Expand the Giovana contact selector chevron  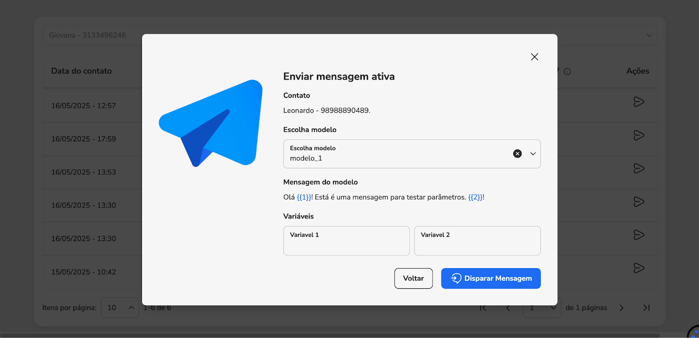[x=649, y=35]
